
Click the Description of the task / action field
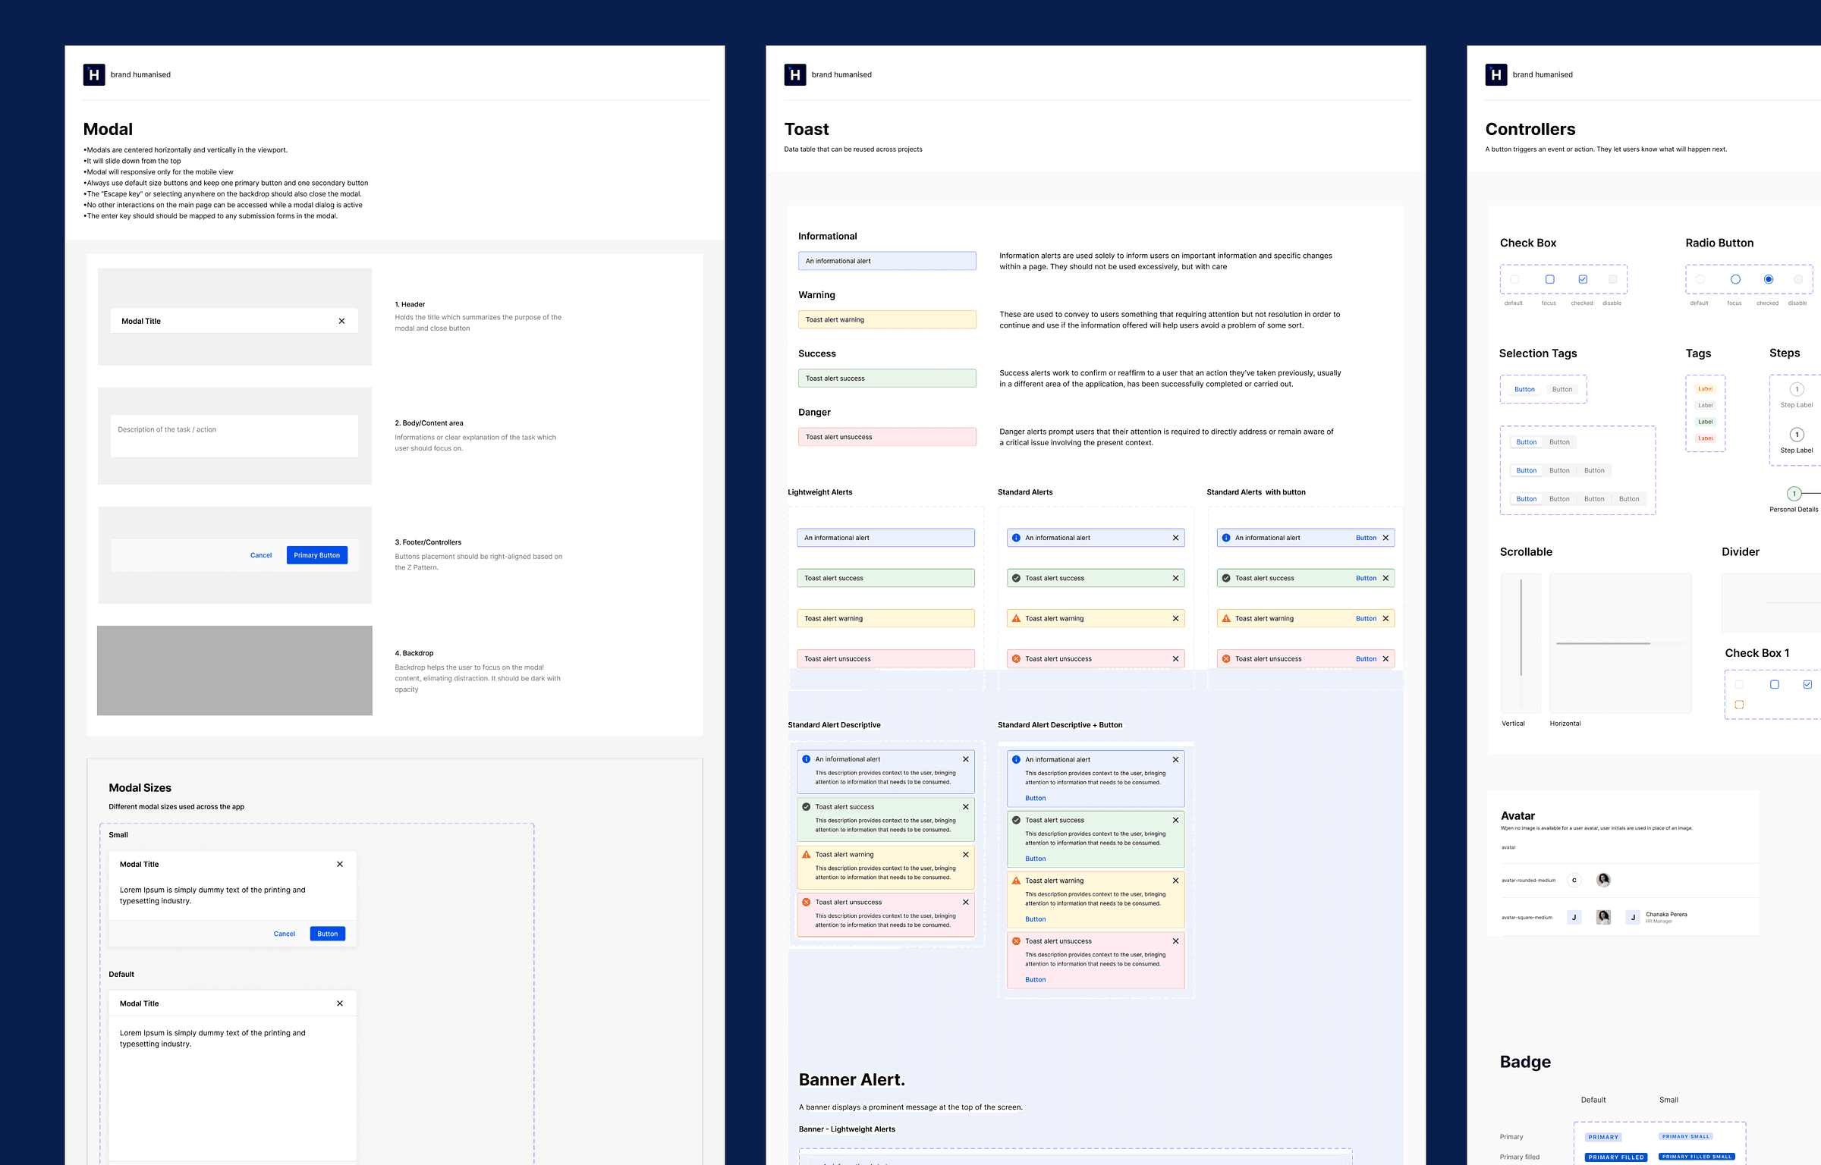point(234,435)
